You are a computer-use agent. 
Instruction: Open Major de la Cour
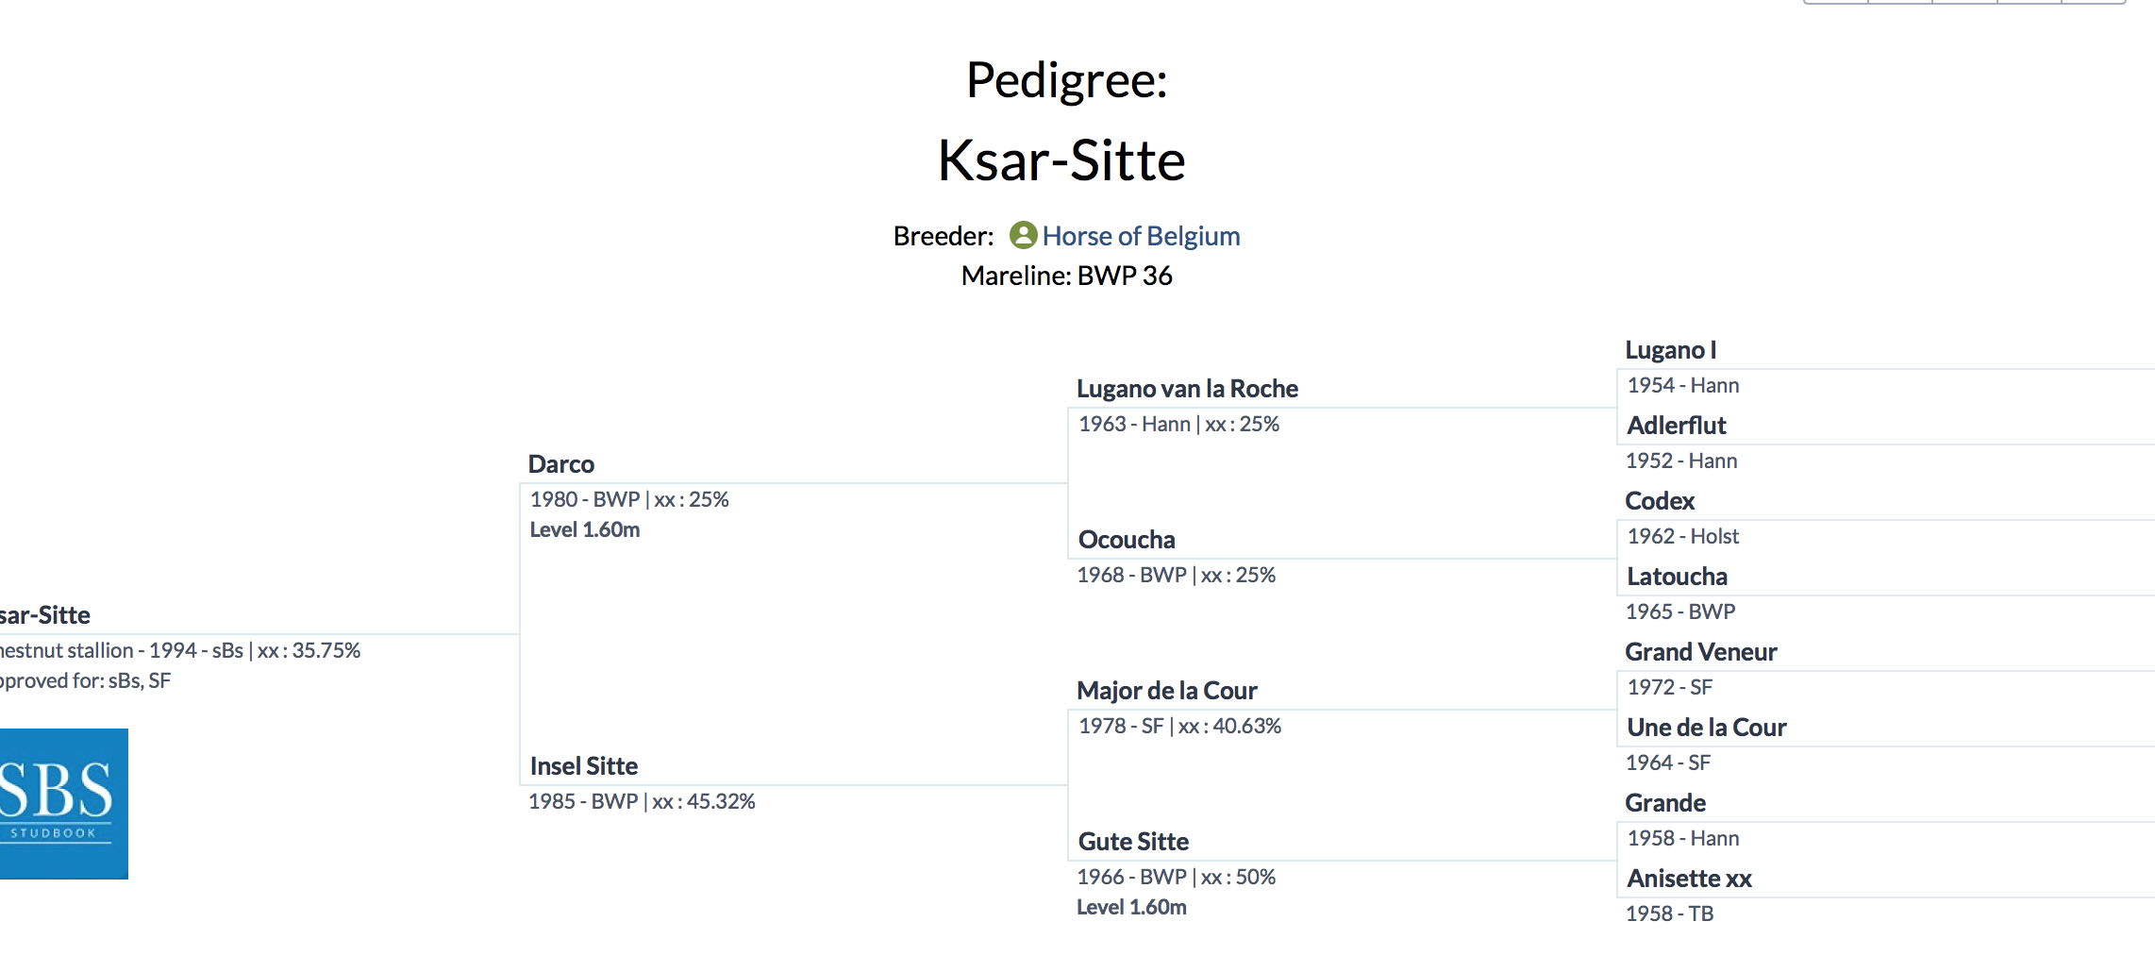1167,691
